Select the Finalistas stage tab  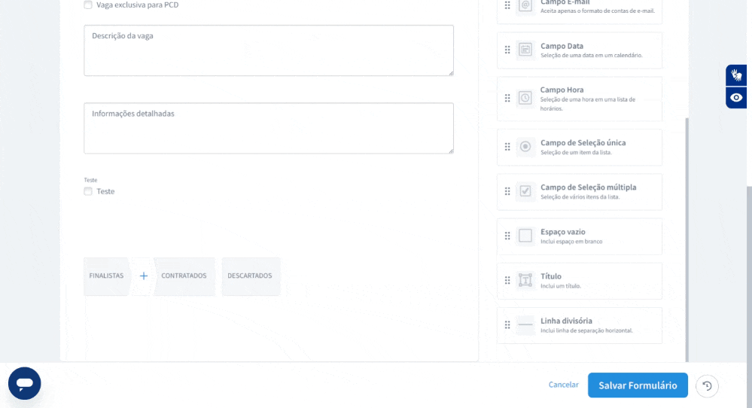tap(106, 276)
